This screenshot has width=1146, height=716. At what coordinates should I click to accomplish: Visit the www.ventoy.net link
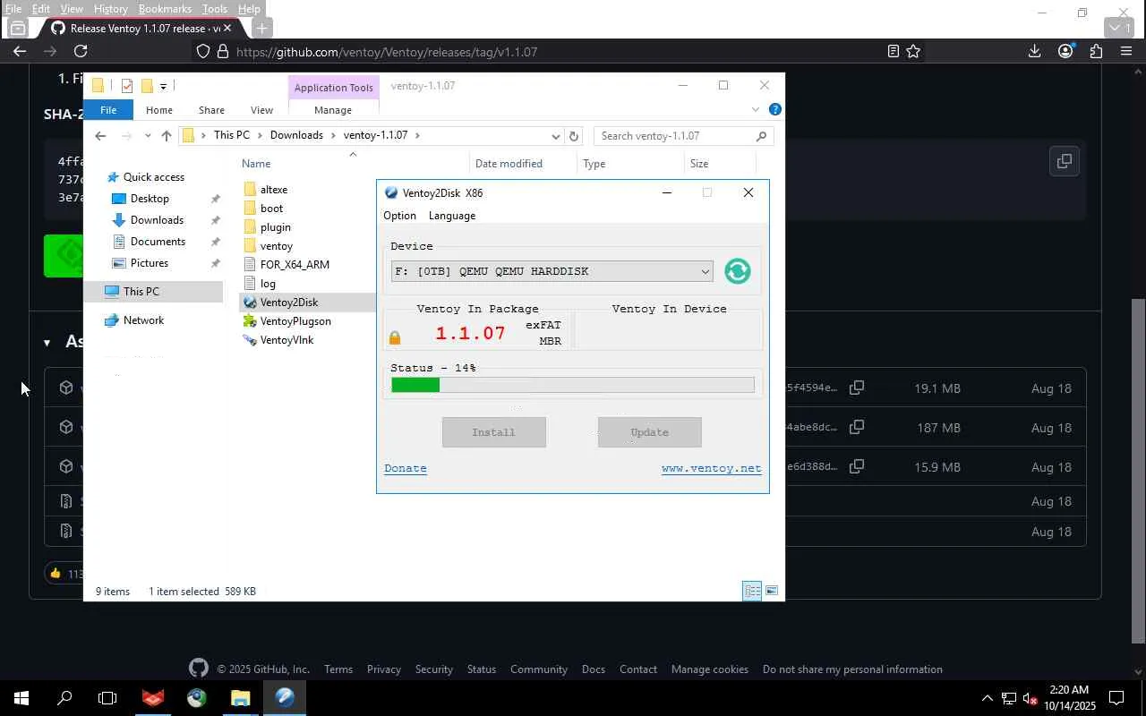(711, 468)
